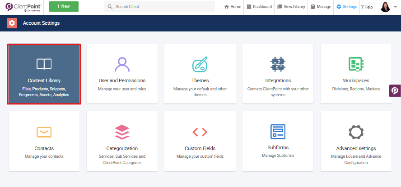This screenshot has width=401, height=187.
Task: Select Settings in top navigation
Action: 347,7
